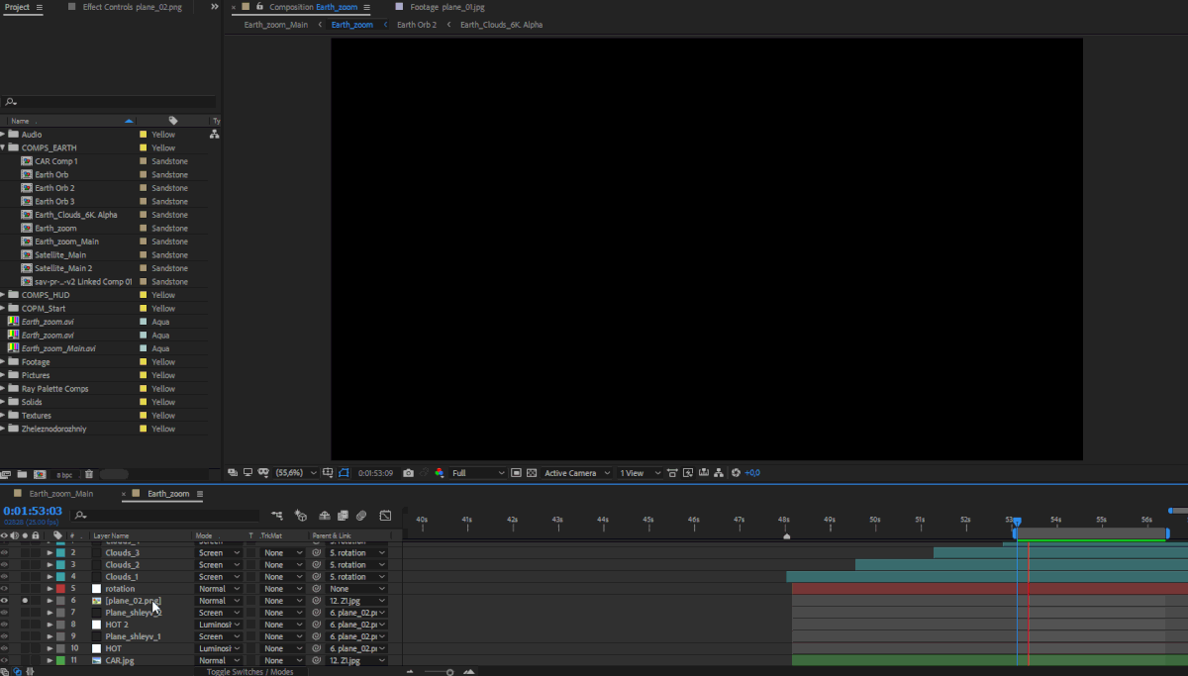Click the Yellow label swatch of Audio folder

coord(143,134)
